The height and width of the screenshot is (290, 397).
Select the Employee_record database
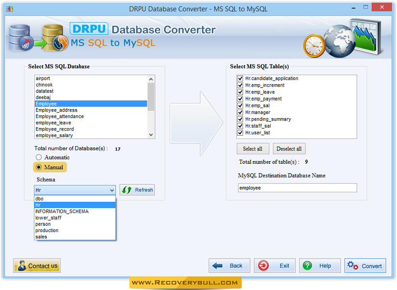pos(91,129)
